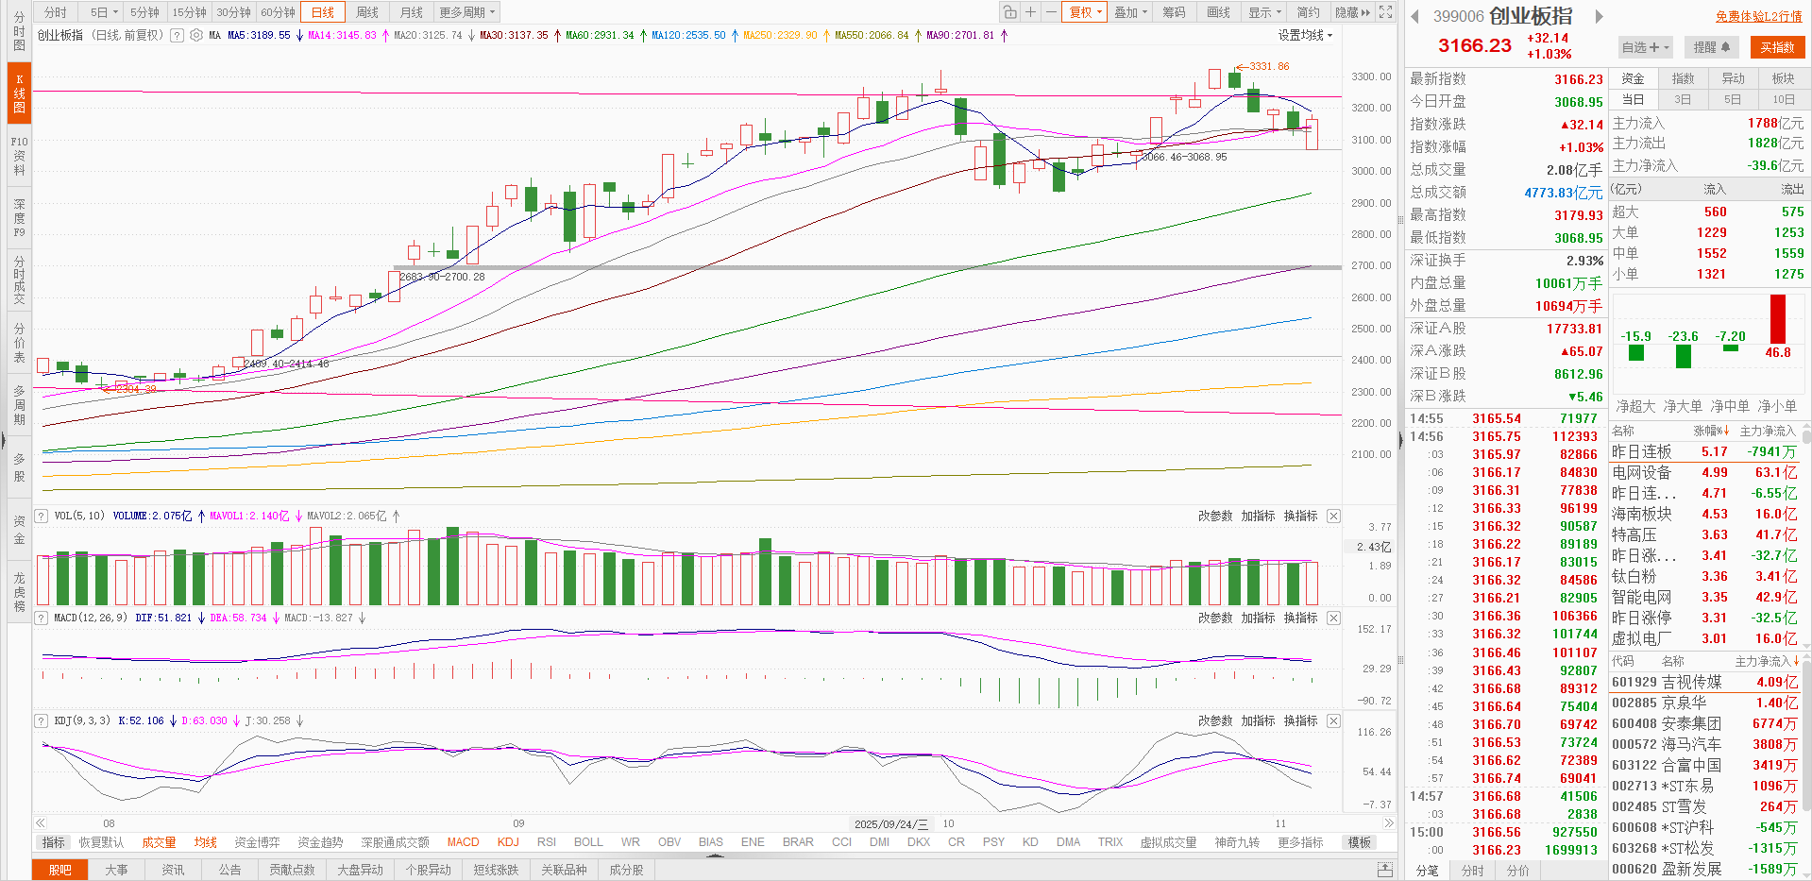The image size is (1812, 881).
Task: Open the 复权 dropdown
Action: point(1085,12)
